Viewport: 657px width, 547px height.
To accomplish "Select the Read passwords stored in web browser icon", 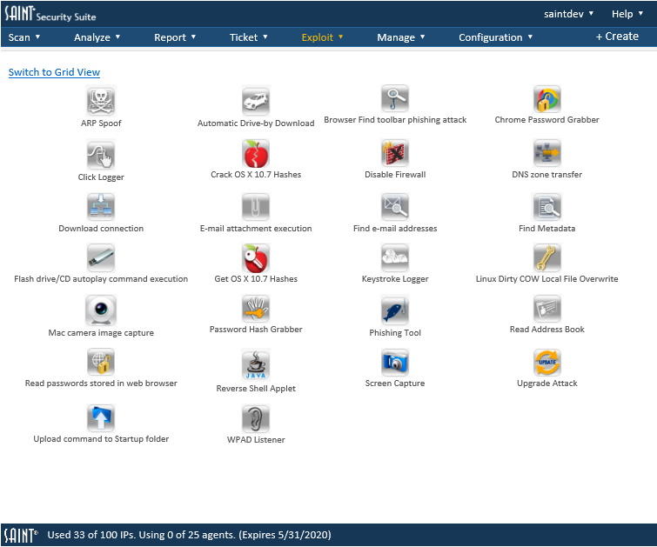I will 101,363.
